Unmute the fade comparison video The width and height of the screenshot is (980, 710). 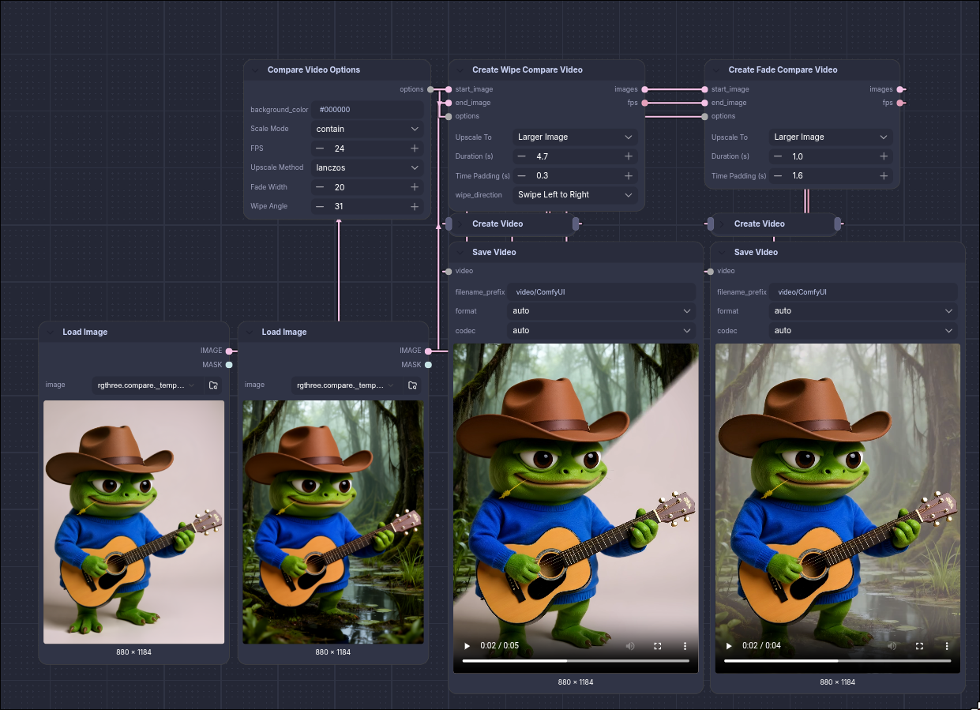coord(892,646)
